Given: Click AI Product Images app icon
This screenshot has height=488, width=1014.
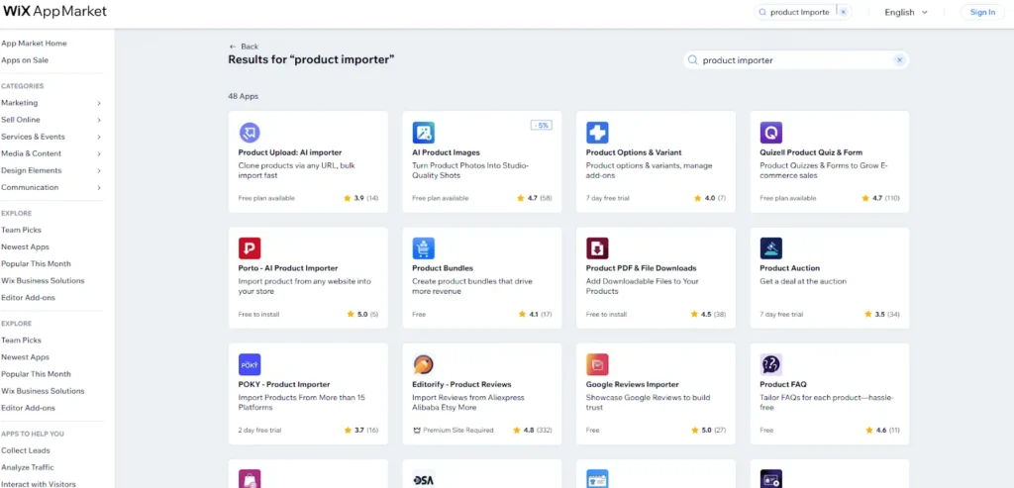Looking at the screenshot, I should (x=424, y=133).
